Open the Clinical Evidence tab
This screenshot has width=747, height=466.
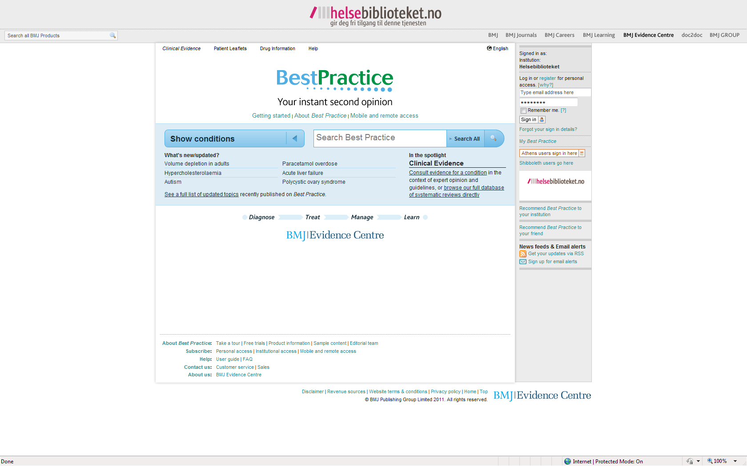click(181, 49)
